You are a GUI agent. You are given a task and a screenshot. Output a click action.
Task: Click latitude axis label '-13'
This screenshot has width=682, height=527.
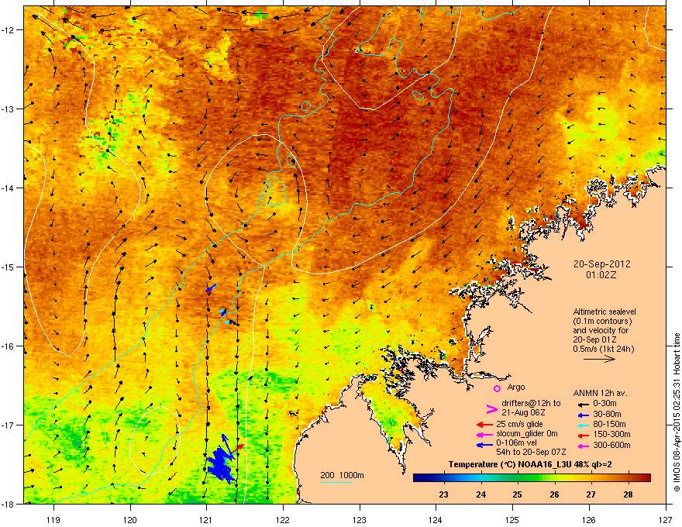tap(9, 109)
